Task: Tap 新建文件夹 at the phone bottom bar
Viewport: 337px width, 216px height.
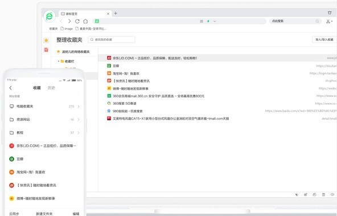Action: pyautogui.click(x=44, y=214)
